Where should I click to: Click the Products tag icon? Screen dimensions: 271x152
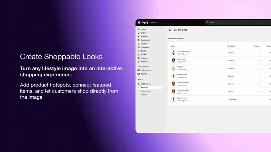pyautogui.click(x=139, y=36)
